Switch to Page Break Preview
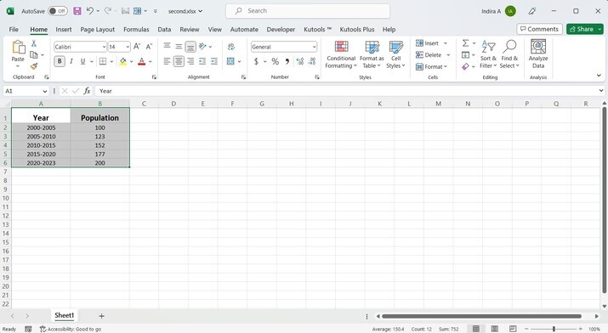Image resolution: width=608 pixels, height=333 pixels. pyautogui.click(x=513, y=329)
